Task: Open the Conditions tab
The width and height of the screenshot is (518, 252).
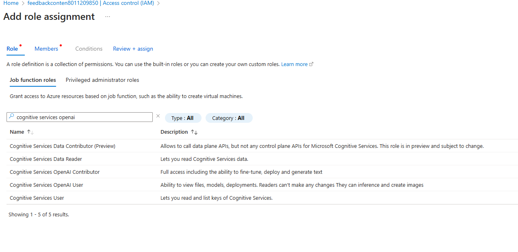Action: [x=89, y=49]
